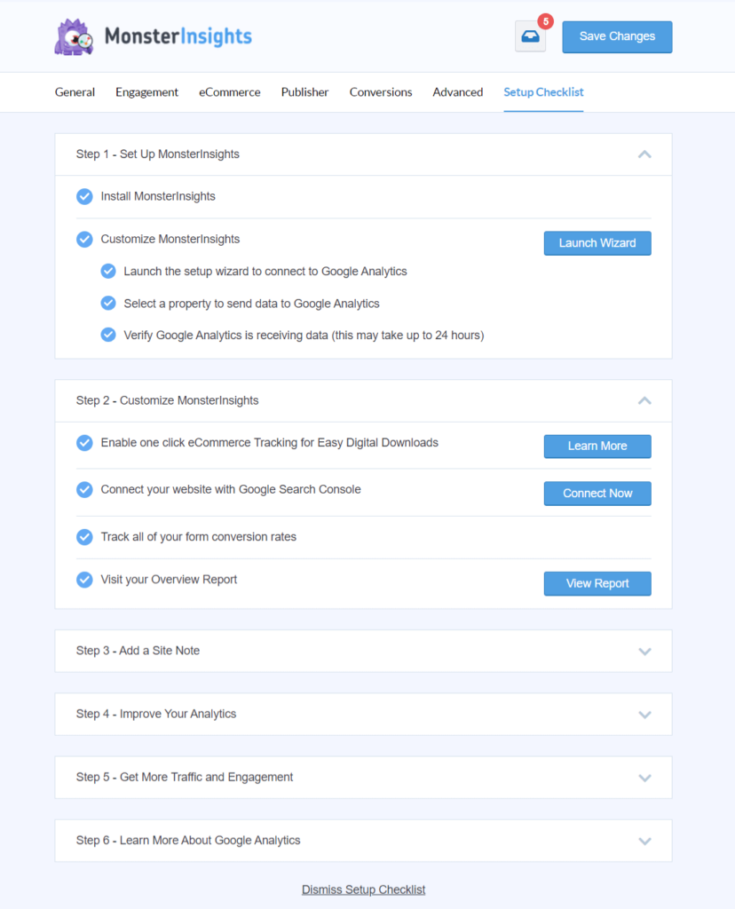Click the check icon beside eCommerce Tracking item
This screenshot has height=909, width=735.
tap(84, 442)
